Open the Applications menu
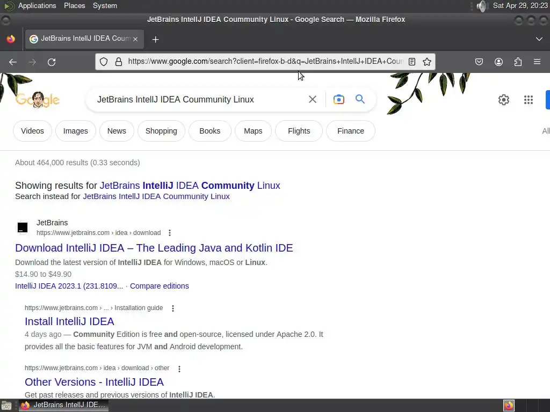 [x=37, y=5]
